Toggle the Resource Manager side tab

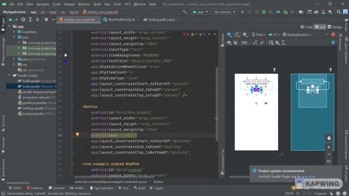click(3, 51)
